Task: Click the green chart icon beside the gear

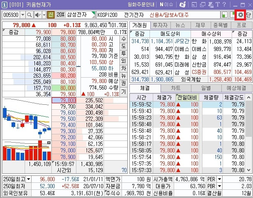Action: [x=232, y=15]
